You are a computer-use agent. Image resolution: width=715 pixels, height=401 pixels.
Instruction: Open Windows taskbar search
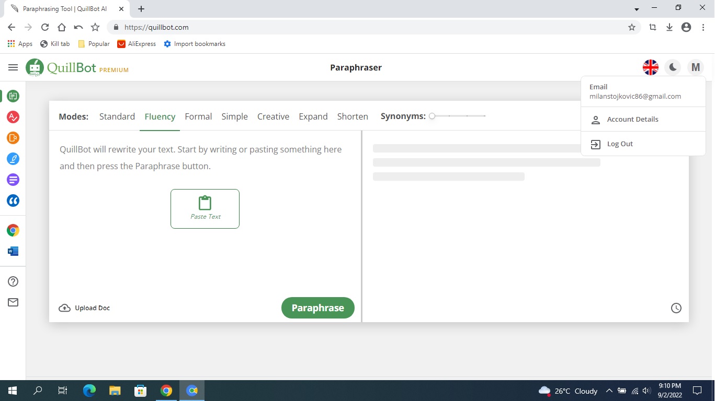38,391
